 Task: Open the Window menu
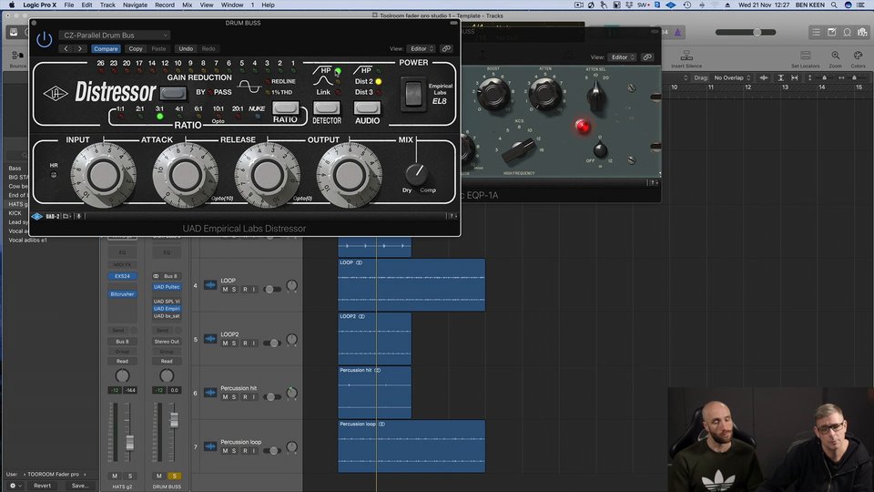(232, 5)
